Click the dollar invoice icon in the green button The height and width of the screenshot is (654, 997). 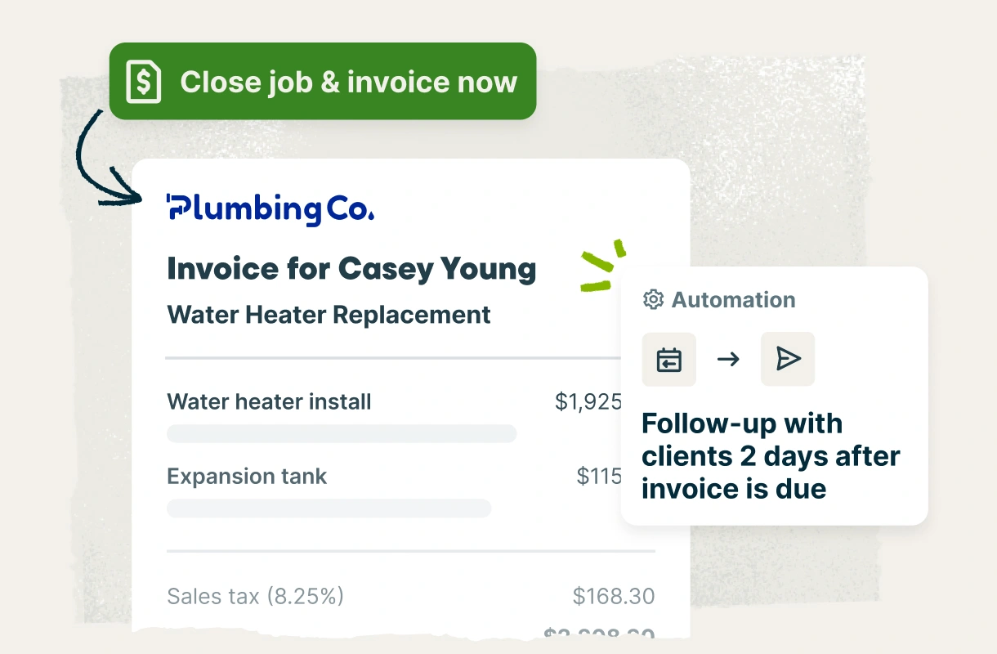pyautogui.click(x=144, y=82)
